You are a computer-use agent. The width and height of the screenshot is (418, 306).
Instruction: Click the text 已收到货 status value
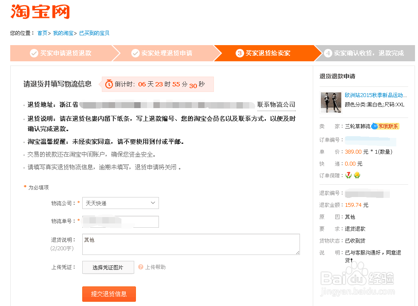tap(355, 241)
